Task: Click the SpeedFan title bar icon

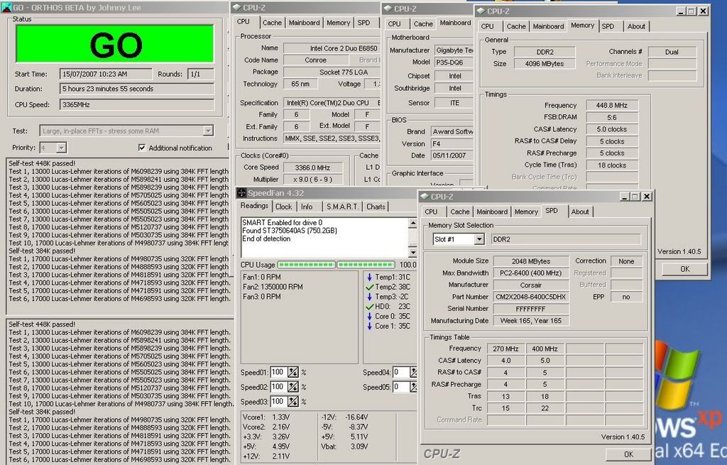Action: pos(241,193)
